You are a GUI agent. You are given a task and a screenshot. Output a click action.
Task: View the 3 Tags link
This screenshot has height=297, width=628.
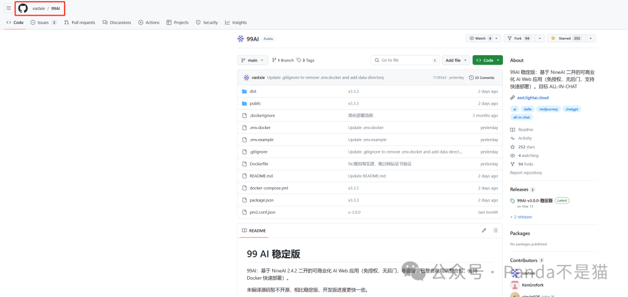point(306,60)
